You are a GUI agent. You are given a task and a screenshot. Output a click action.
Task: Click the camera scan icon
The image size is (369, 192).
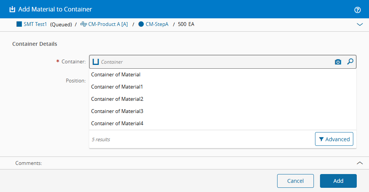click(338, 62)
